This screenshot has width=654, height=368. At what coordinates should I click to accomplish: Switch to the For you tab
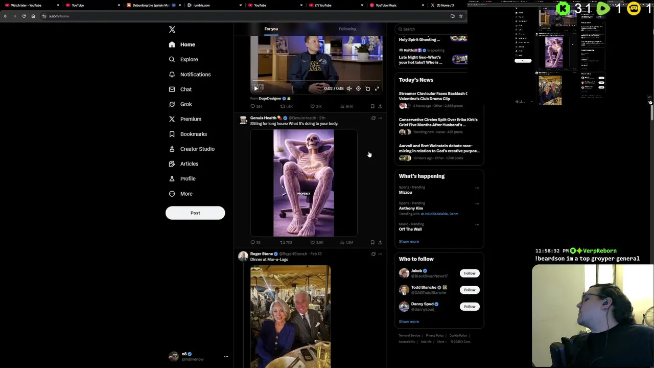[271, 29]
